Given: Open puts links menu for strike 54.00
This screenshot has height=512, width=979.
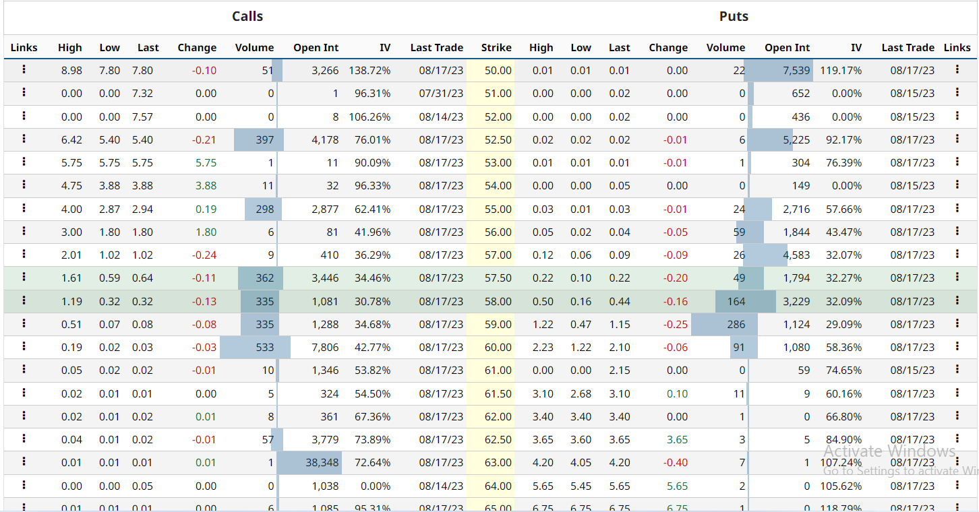Looking at the screenshot, I should [x=957, y=185].
